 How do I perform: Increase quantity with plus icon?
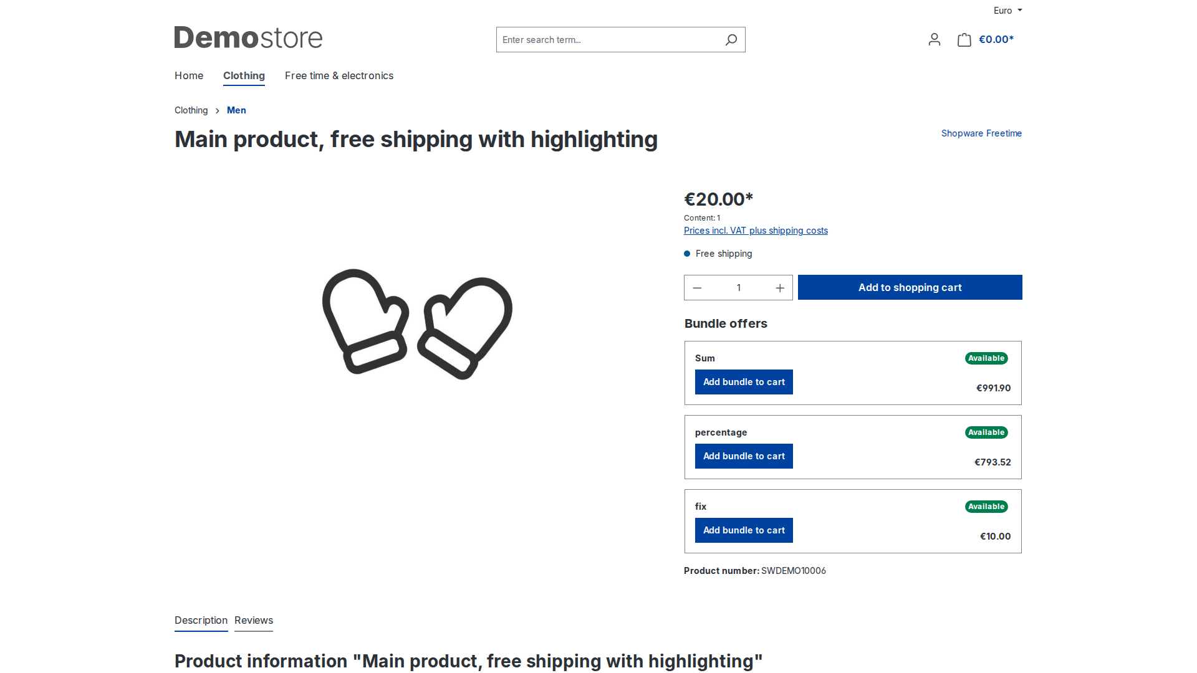pyautogui.click(x=780, y=288)
